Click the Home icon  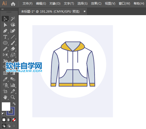[13, 4]
